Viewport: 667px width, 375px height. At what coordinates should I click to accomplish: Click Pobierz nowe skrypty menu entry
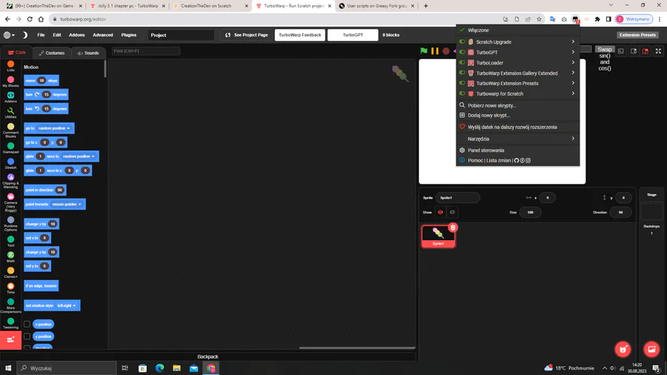click(x=518, y=105)
